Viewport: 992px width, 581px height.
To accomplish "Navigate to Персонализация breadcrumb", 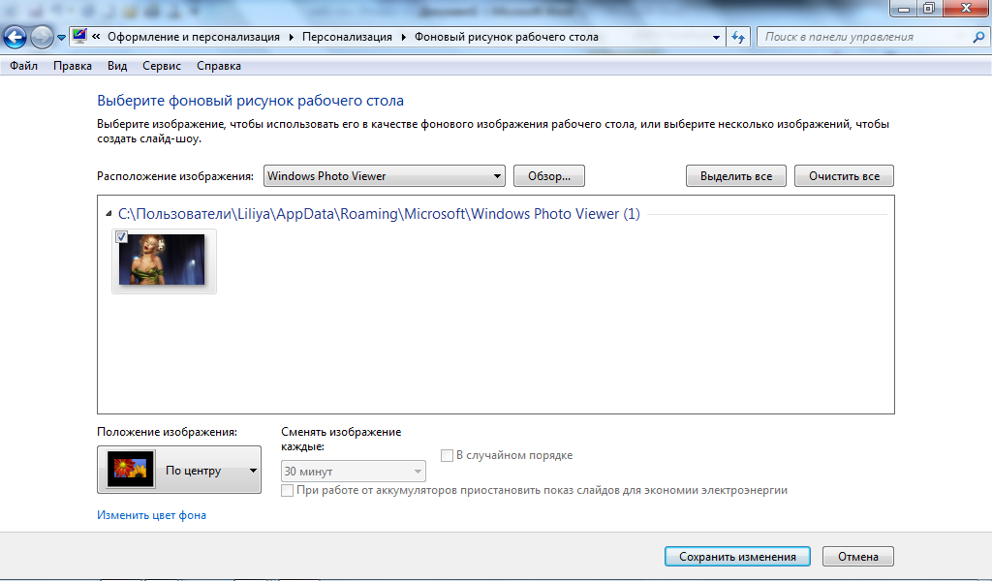I will (347, 37).
